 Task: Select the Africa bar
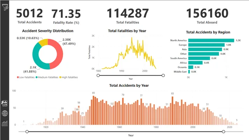[x=195, y=63]
